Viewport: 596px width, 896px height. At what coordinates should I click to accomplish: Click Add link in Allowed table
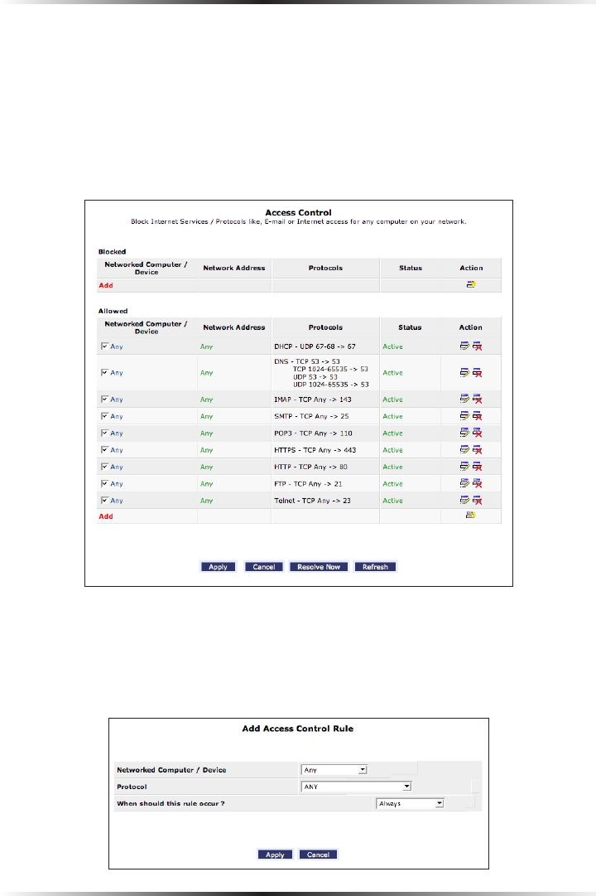pos(106,516)
